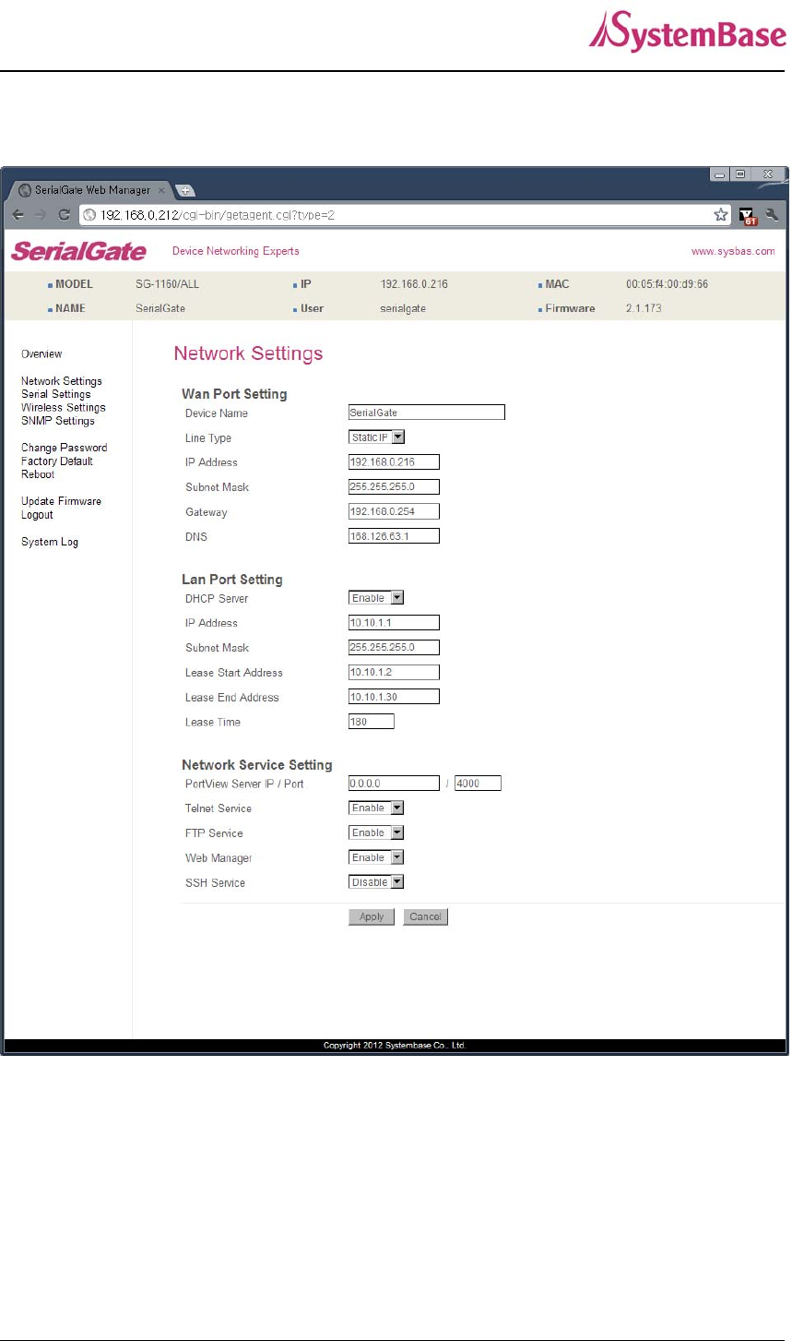
Task: Click the Lan Port Setting heading
Action: click(232, 580)
